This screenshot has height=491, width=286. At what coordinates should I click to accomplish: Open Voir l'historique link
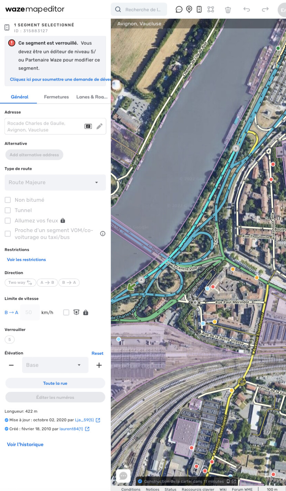(25, 444)
